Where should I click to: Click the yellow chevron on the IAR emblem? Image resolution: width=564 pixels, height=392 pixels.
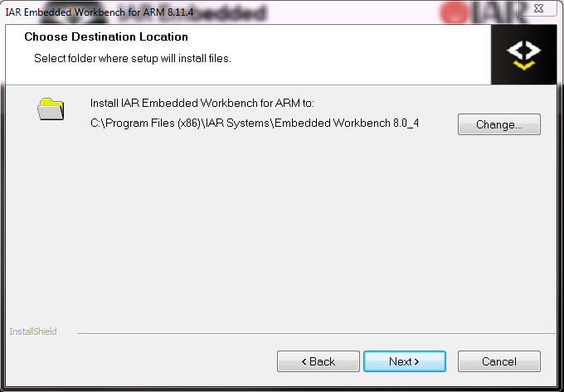tap(523, 65)
